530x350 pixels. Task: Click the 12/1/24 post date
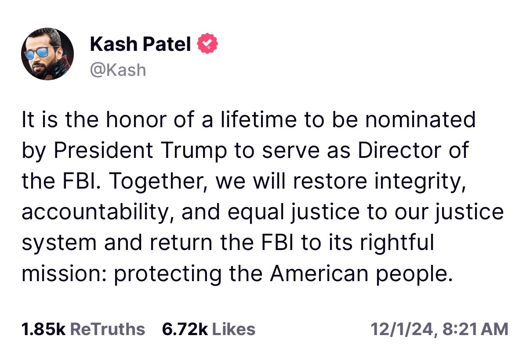(x=403, y=329)
